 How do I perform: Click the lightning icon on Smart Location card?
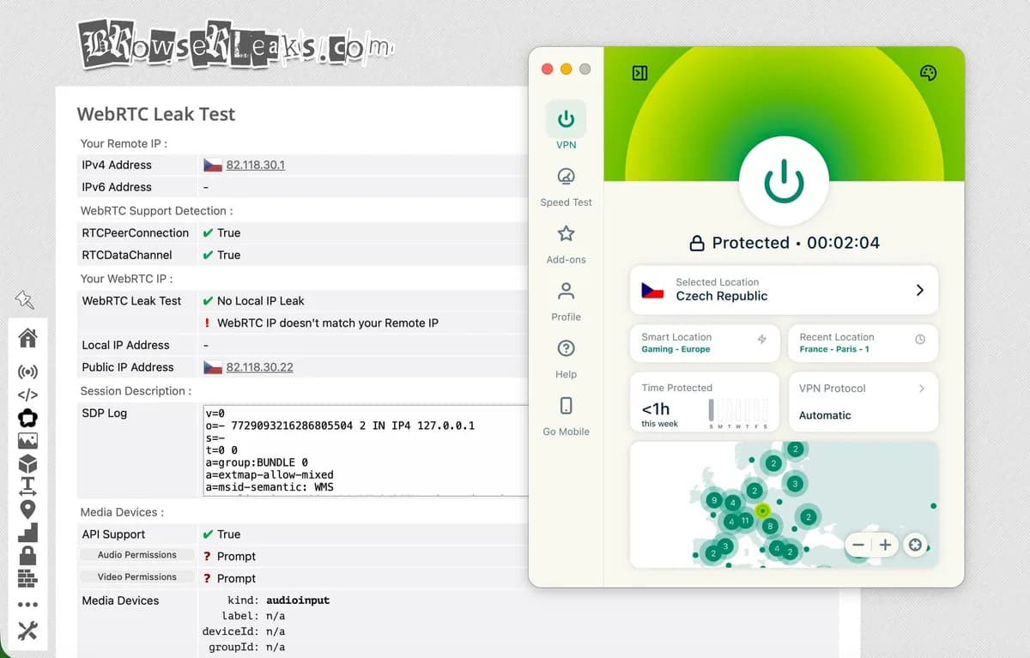761,339
